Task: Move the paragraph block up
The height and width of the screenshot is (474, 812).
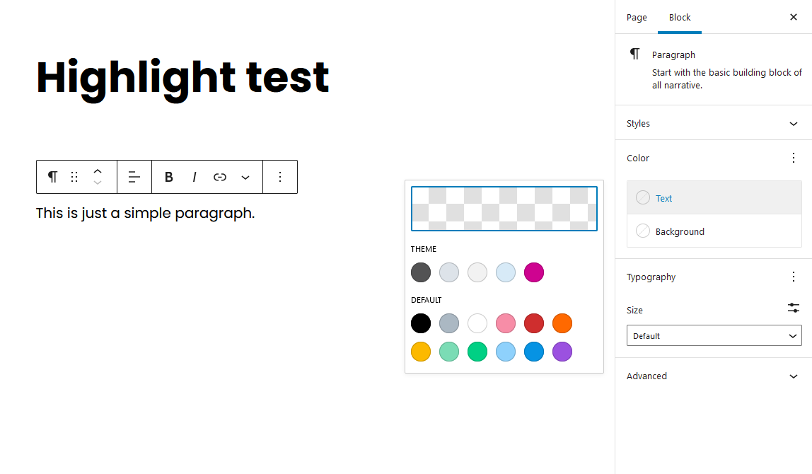Action: pos(98,170)
